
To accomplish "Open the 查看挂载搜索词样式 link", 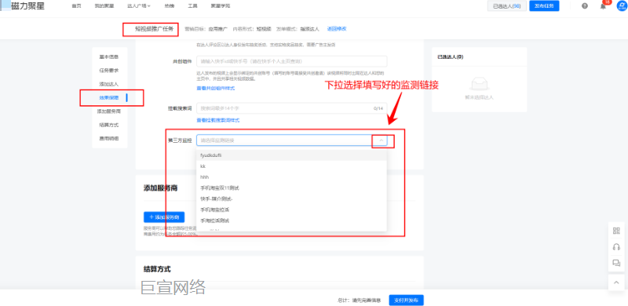I will [x=218, y=120].
